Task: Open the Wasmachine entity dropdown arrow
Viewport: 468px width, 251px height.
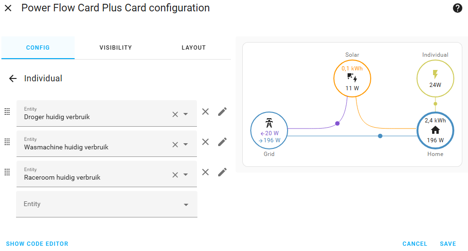Action: pos(186,145)
